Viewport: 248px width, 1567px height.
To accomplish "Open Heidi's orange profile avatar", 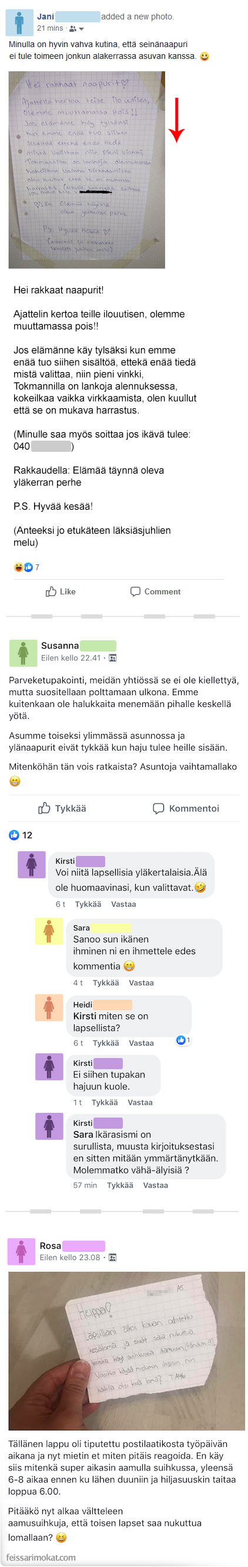I will 49,1008.
